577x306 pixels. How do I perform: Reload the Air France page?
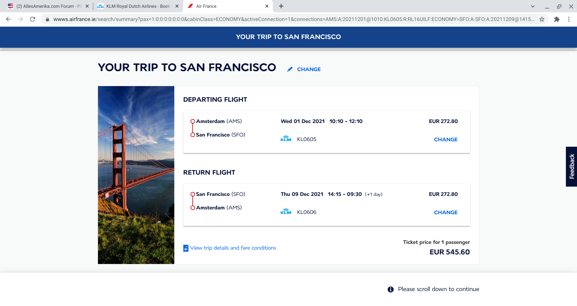(32, 19)
